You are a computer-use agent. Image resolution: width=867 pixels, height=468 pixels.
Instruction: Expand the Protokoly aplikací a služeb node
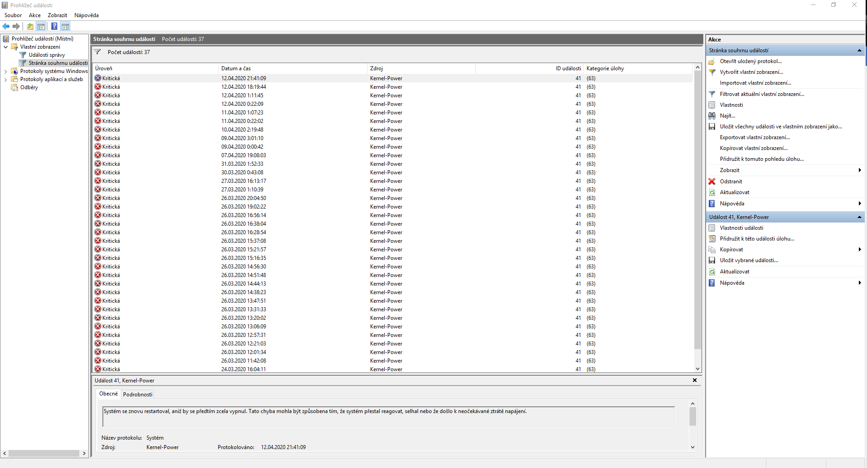coord(5,79)
